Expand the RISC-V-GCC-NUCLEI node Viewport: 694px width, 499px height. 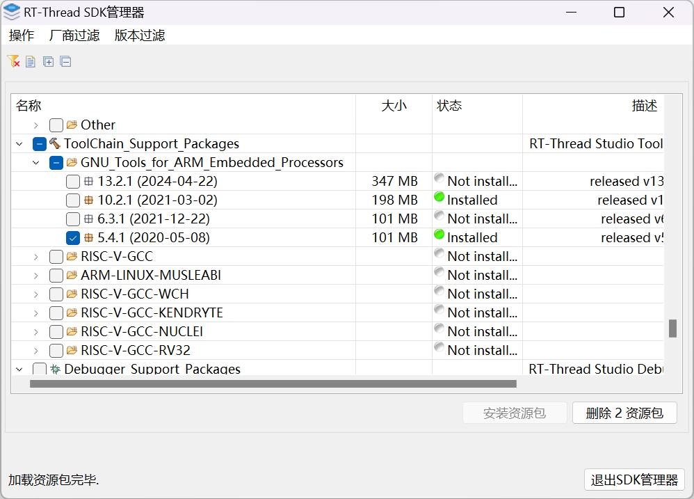point(36,332)
